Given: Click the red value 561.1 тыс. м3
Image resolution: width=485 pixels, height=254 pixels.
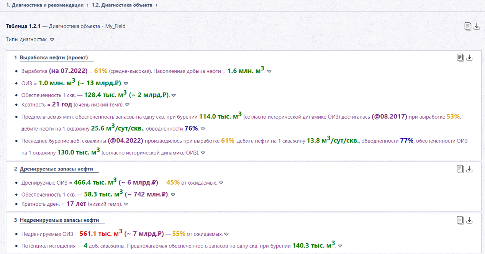Looking at the screenshot, I should click(x=101, y=233).
